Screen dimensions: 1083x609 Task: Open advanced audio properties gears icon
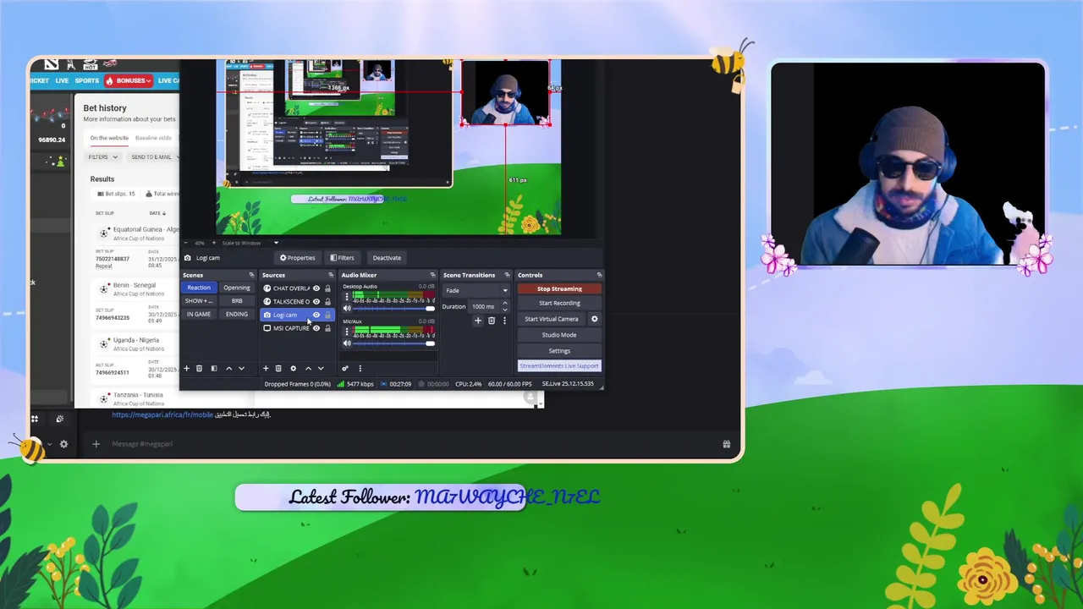point(345,368)
